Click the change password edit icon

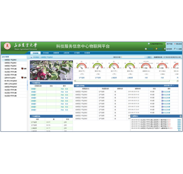pyautogui.click(x=165, y=49)
